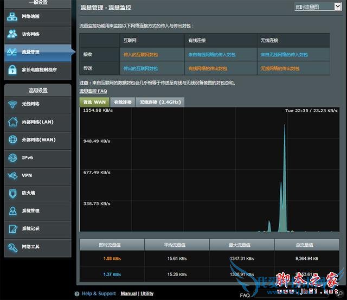
Task: Open 外部网络(WAN) globe icon
Action: click(x=12, y=140)
